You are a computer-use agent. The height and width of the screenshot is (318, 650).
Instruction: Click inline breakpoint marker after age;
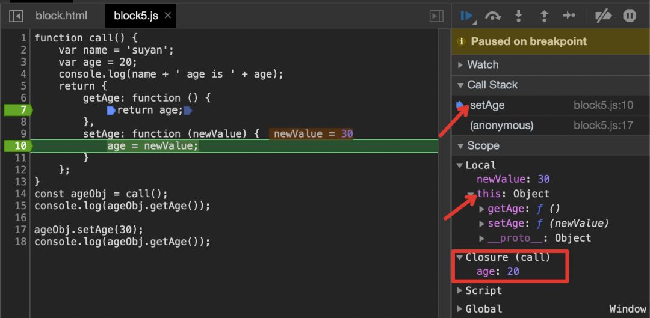(188, 111)
